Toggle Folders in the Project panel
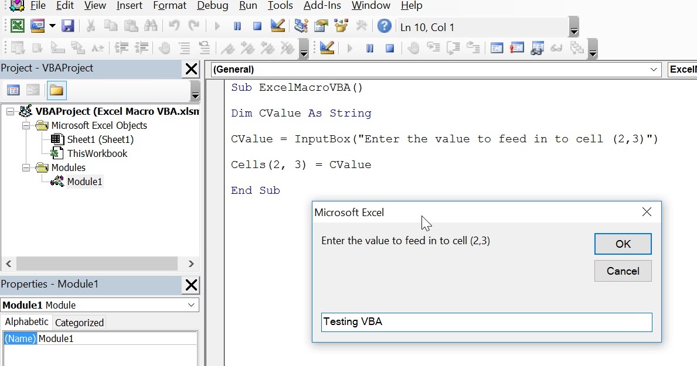697x366 pixels. 56,90
